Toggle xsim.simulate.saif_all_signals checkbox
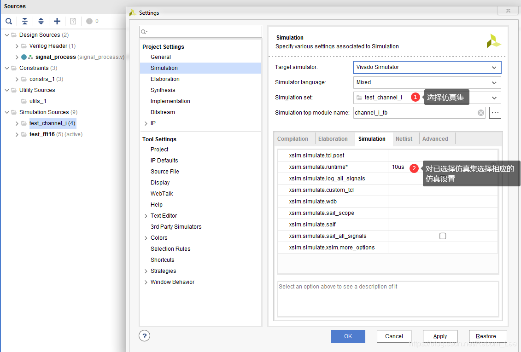 pos(443,236)
